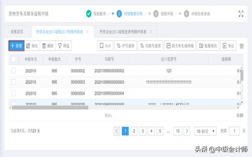Image resolution: width=252 pixels, height=157 pixels.
Task: Click 货物劳务及服务退税申报 page title
Action: [28, 14]
